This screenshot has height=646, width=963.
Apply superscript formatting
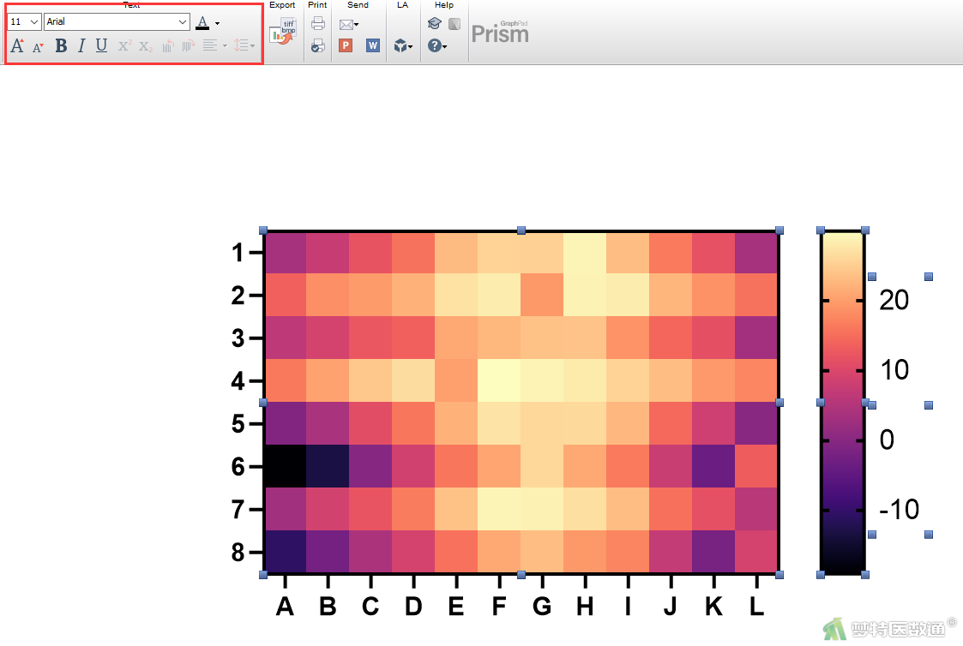(124, 46)
